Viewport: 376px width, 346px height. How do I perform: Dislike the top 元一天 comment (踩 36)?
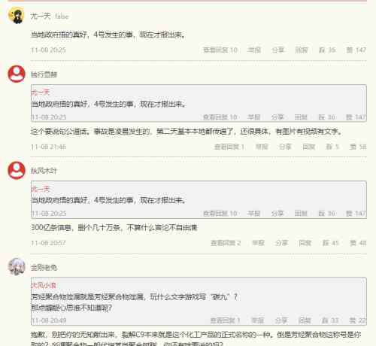pos(327,50)
